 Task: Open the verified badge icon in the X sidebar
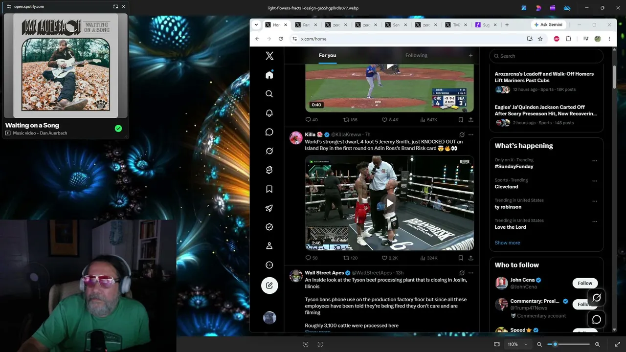click(x=269, y=227)
